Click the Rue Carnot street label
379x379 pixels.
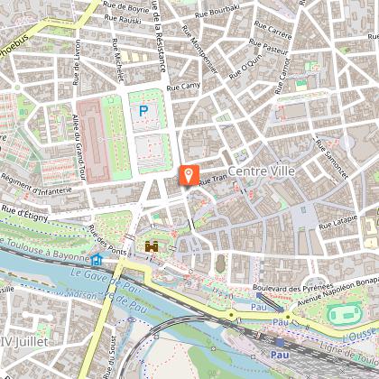pos(282,76)
